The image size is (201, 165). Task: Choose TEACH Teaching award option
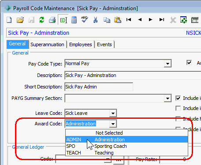tap(127, 153)
